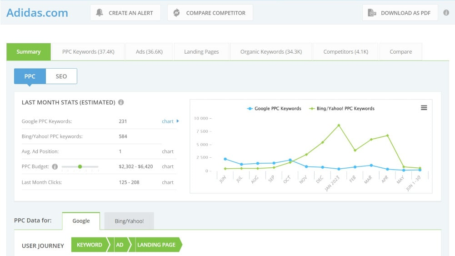Viewport: 455px width, 256px height.
Task: Open the Ads (36.6K) tab
Action: coord(149,52)
